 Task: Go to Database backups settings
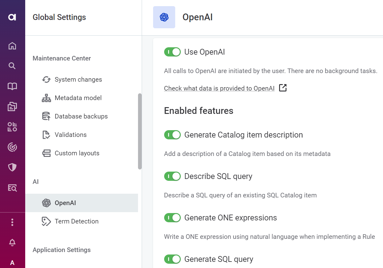(81, 116)
